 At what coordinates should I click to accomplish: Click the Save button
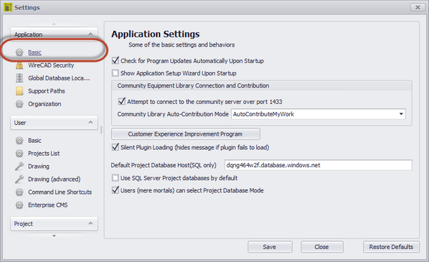click(270, 247)
